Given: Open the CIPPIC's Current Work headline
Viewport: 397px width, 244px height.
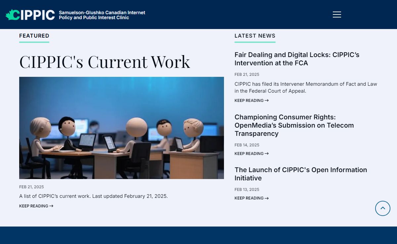Looking at the screenshot, I should pyautogui.click(x=105, y=61).
